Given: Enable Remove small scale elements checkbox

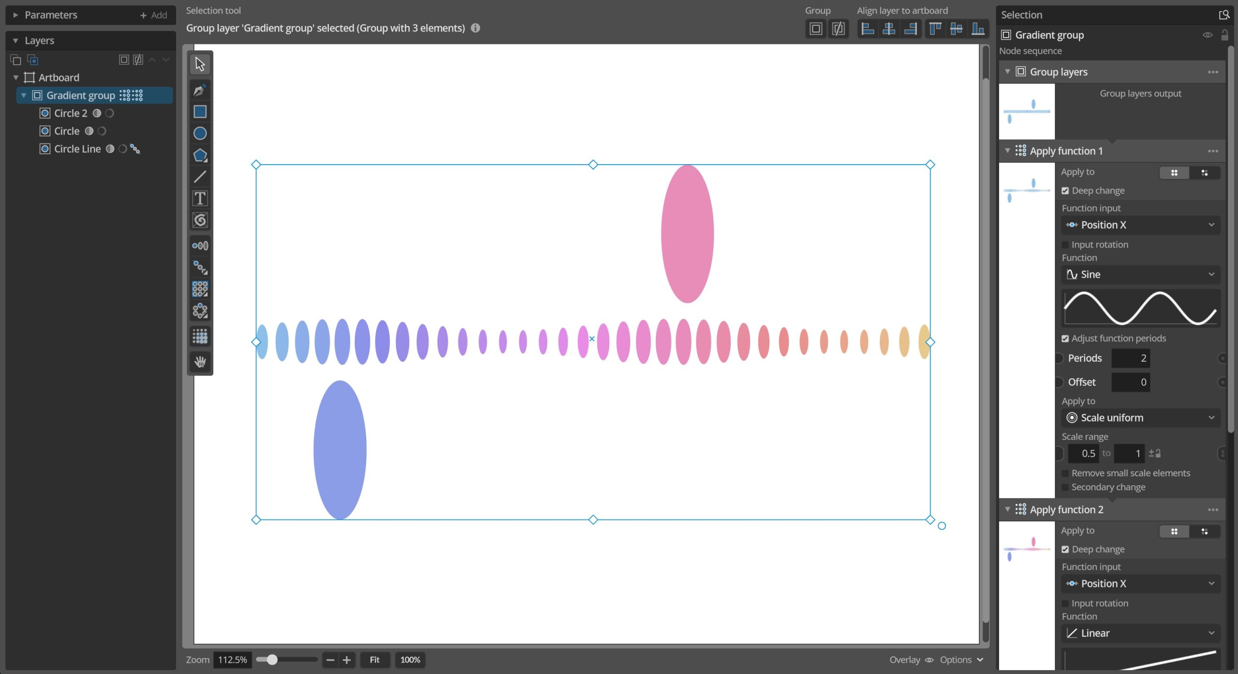Looking at the screenshot, I should click(1065, 473).
